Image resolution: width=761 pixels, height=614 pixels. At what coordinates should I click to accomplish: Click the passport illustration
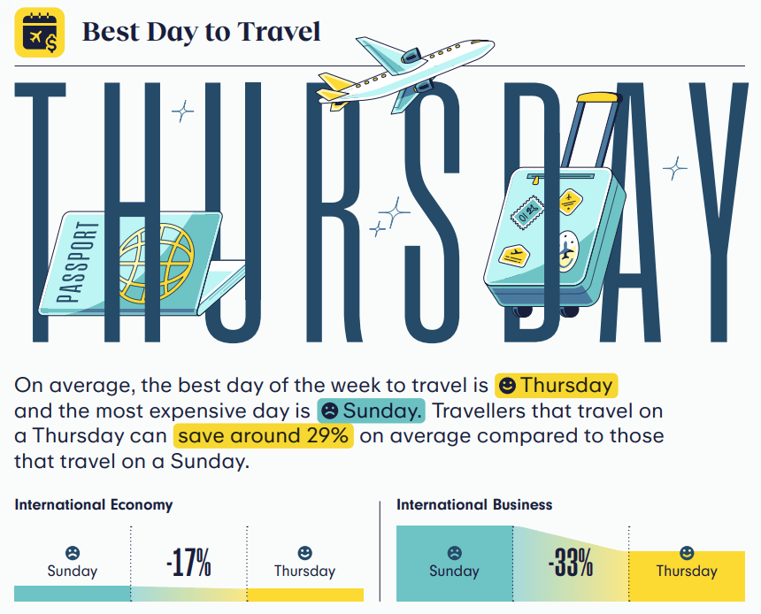[x=141, y=263]
